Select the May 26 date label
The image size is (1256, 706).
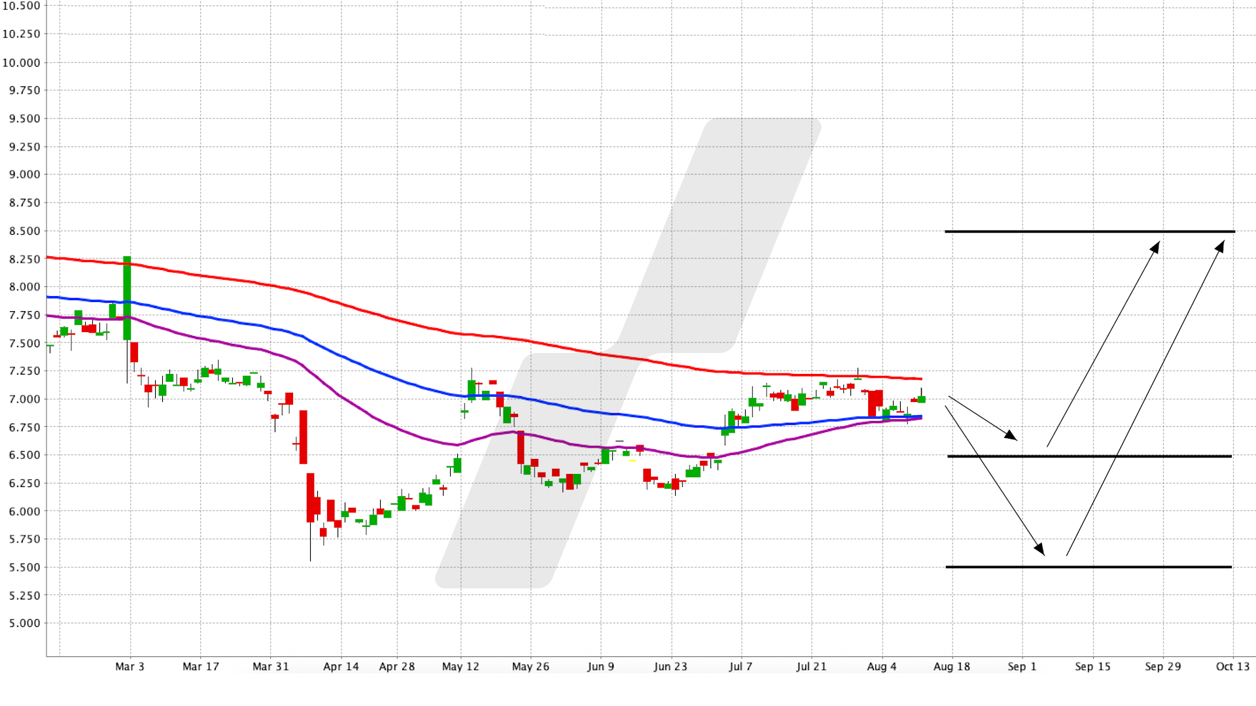(x=531, y=667)
